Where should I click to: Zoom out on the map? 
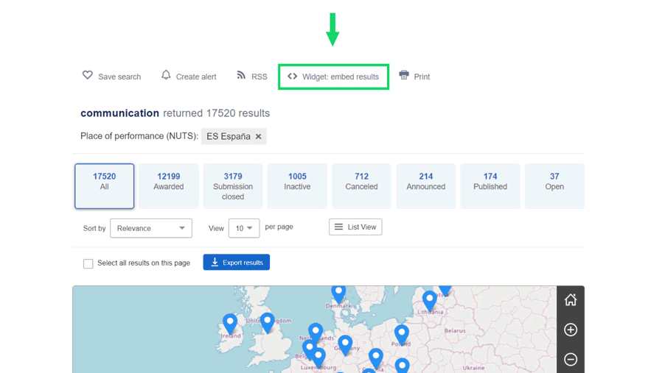(x=571, y=360)
